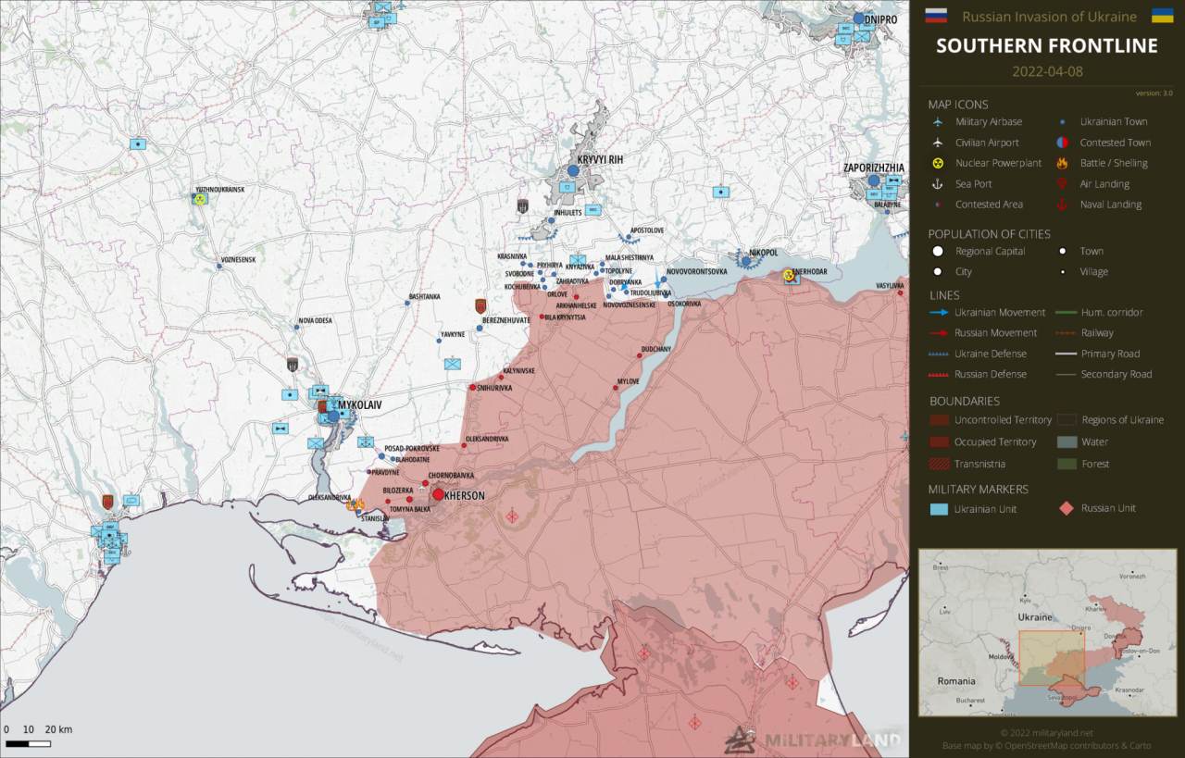Click the Yuzhnoukrainsk nuclear plant icon on map
Viewport: 1185px width, 758px height.
(x=199, y=198)
